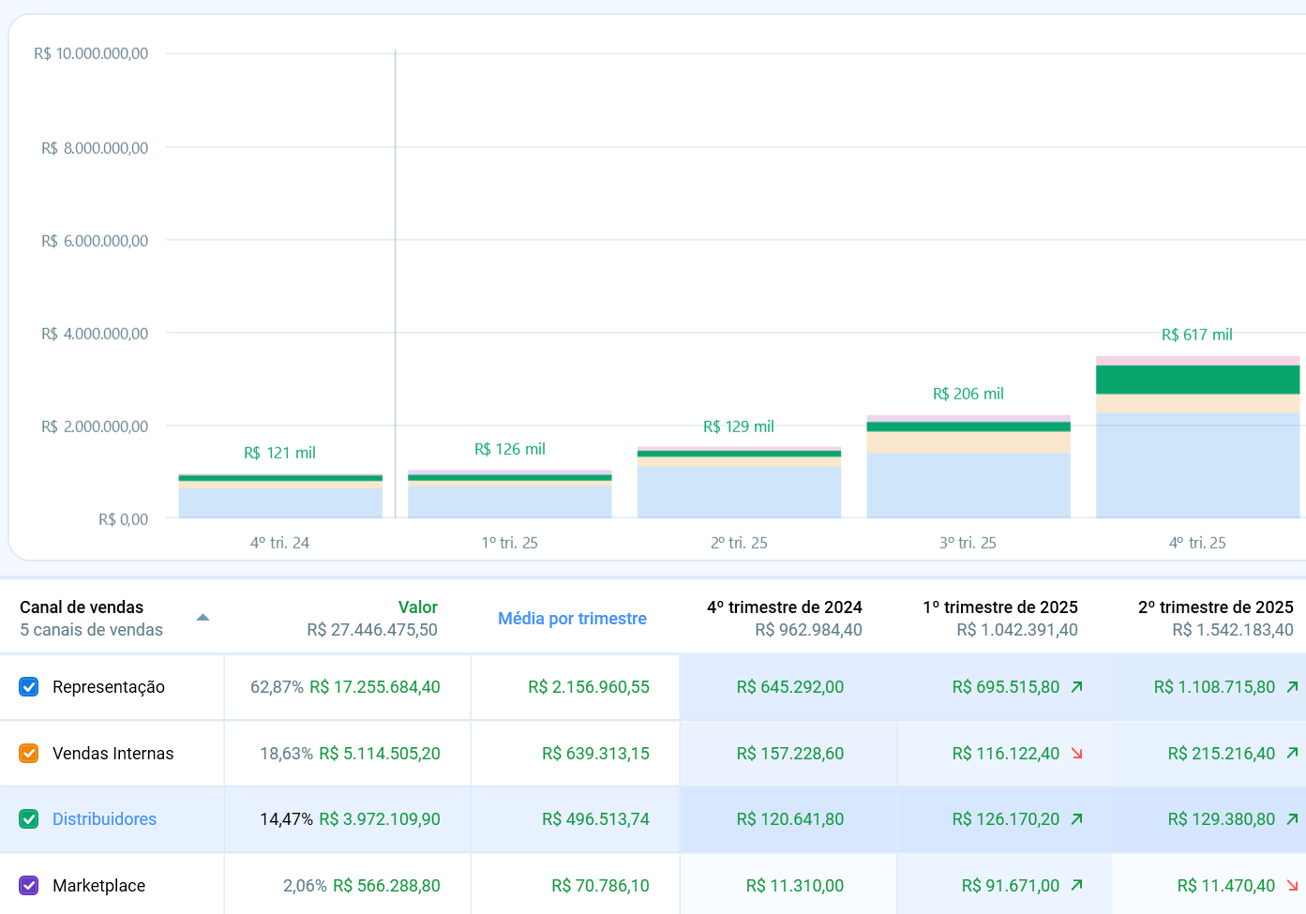Click the Representação row label
Image resolution: width=1306 pixels, height=914 pixels.
(x=109, y=687)
